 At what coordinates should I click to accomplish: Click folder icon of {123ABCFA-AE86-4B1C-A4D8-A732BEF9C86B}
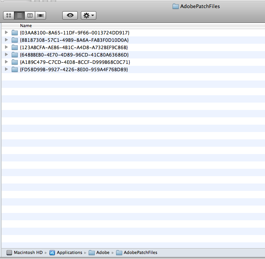click(15, 47)
